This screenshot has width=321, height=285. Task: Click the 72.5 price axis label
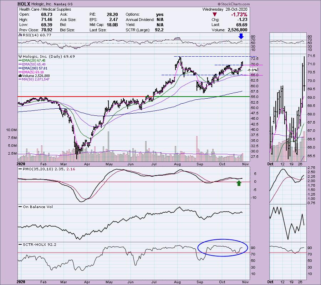coord(254,59)
